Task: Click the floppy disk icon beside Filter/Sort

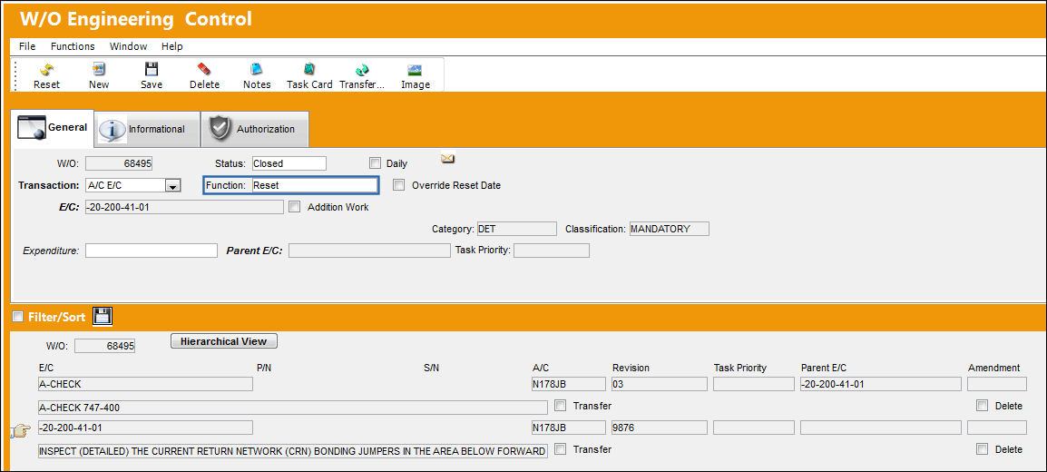Action: pos(103,317)
